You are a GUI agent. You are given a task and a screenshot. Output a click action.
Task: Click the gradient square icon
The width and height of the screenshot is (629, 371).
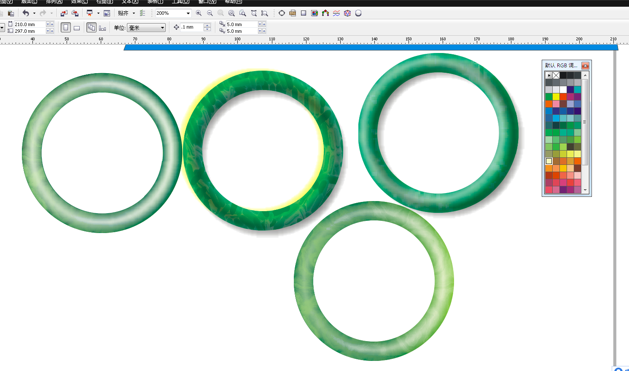click(304, 13)
